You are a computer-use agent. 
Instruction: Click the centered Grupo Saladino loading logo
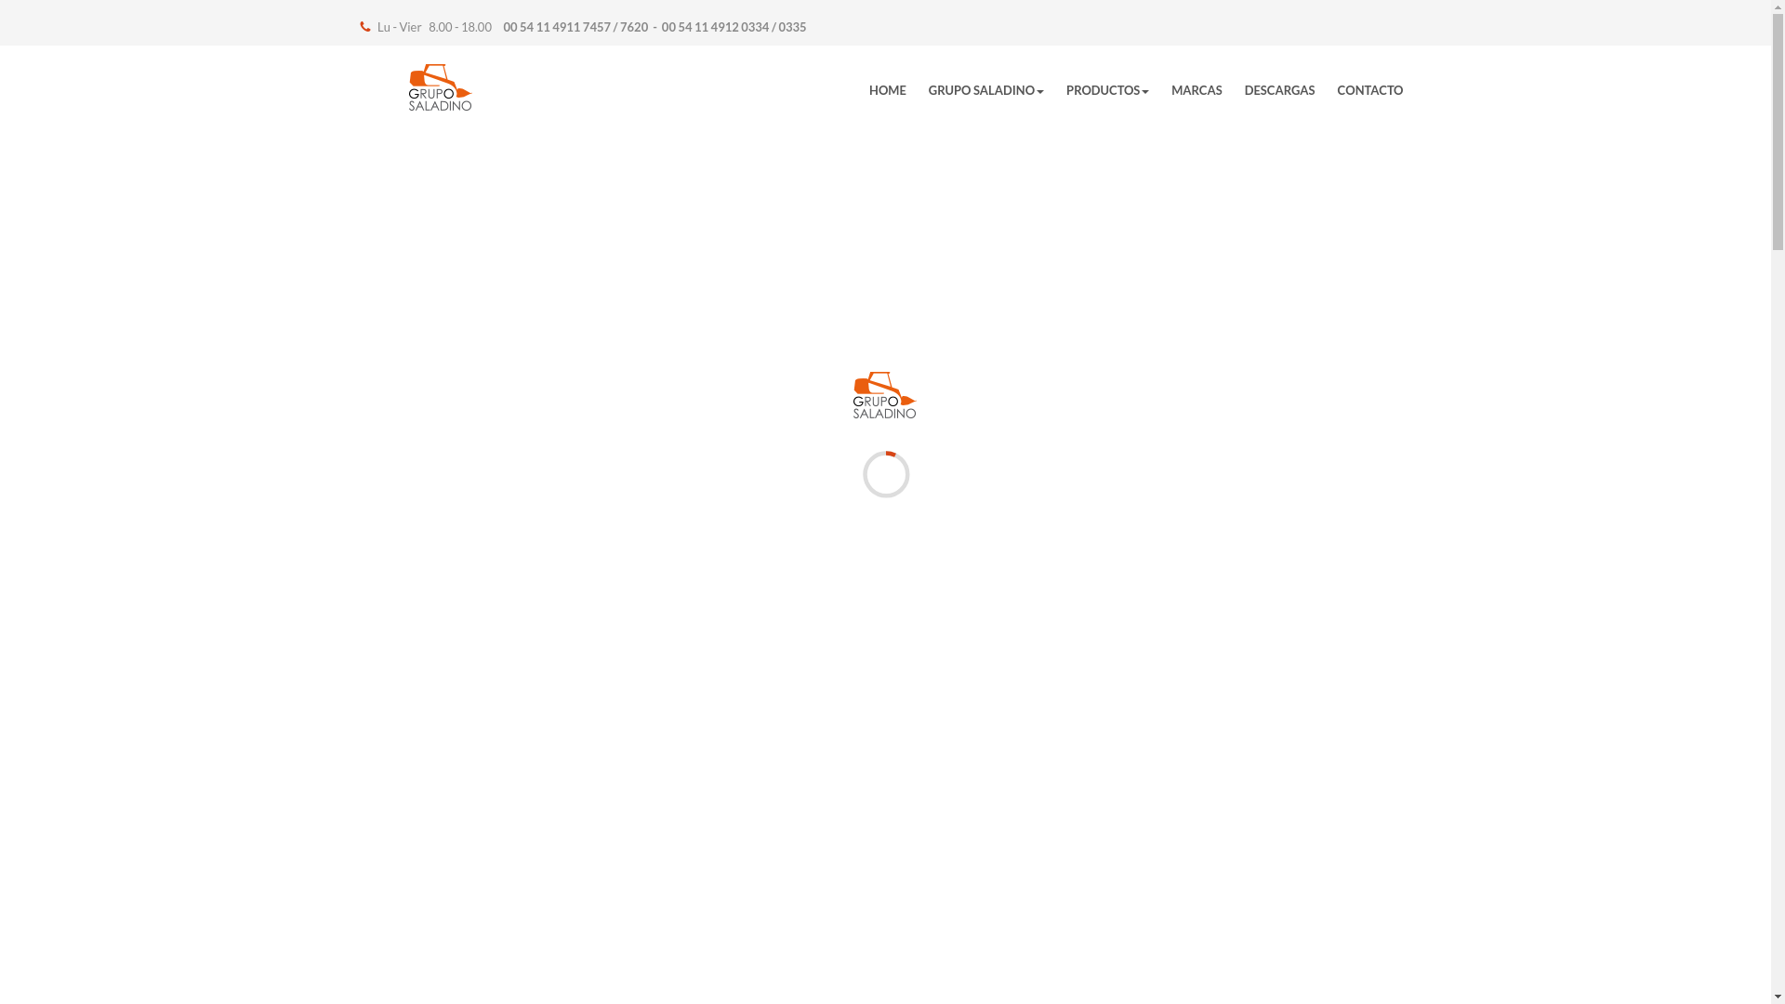pyautogui.click(x=884, y=395)
